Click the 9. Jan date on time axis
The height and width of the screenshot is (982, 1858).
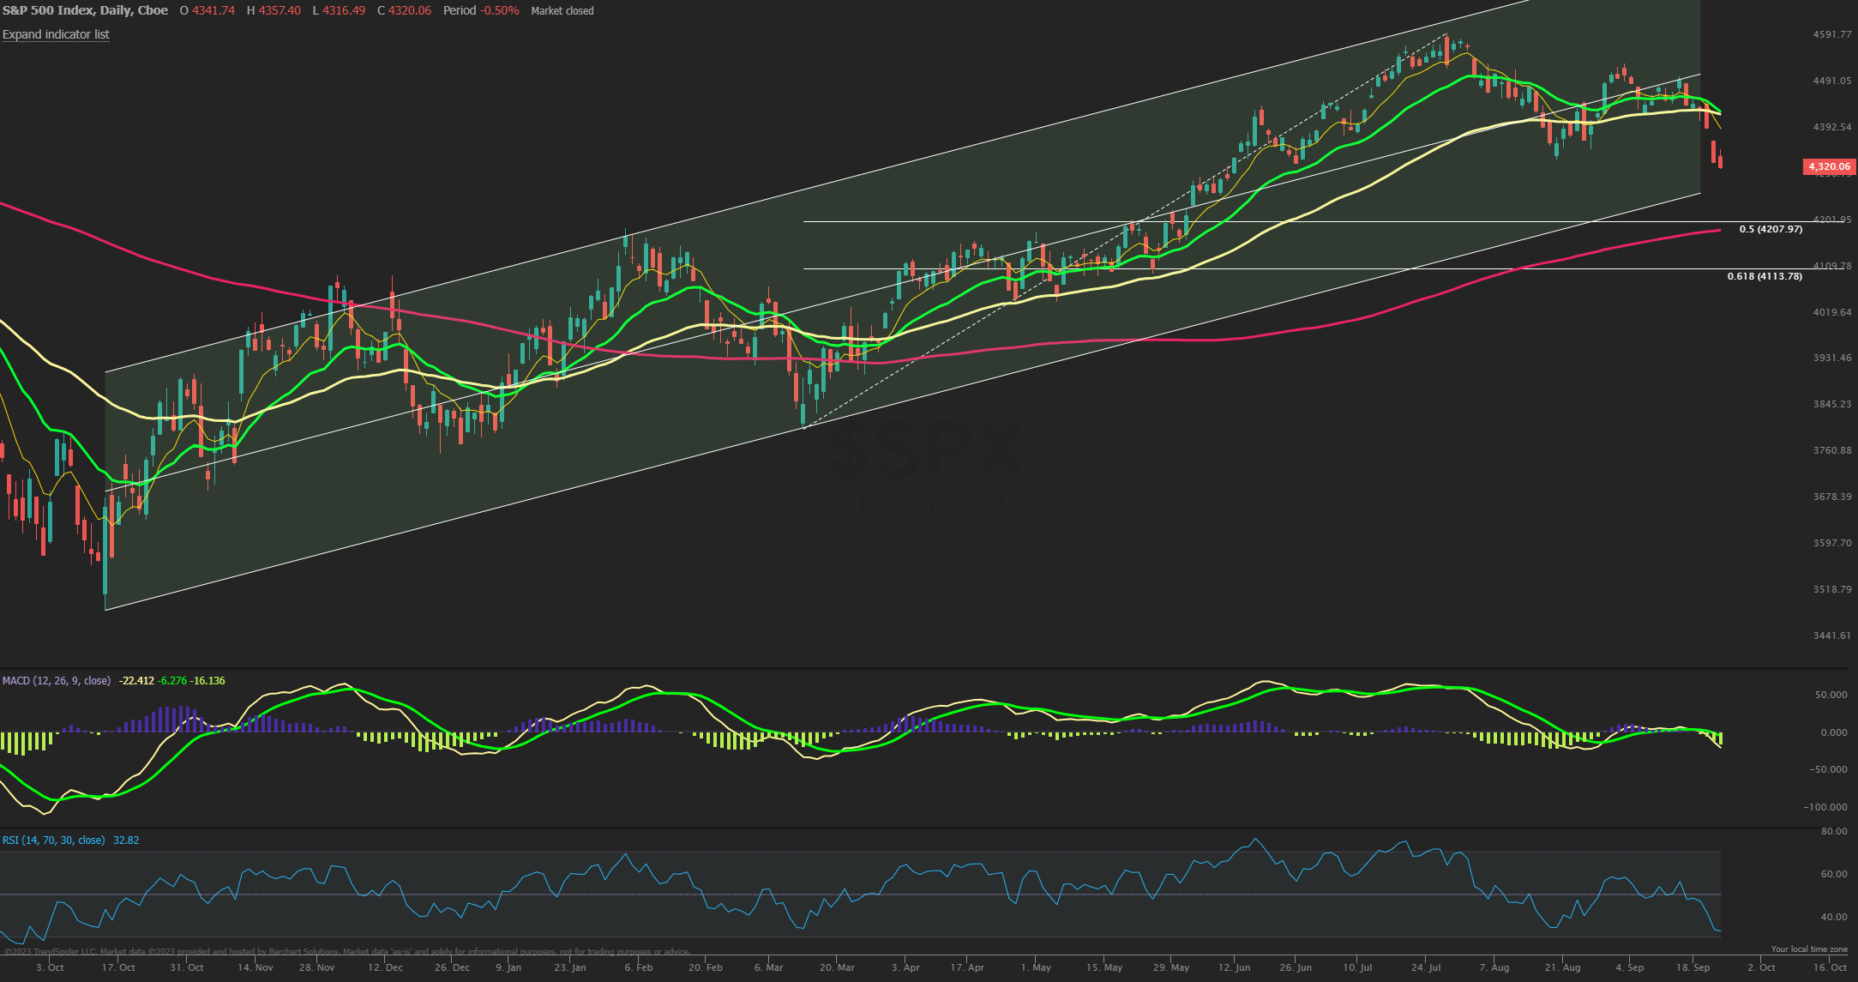click(508, 967)
